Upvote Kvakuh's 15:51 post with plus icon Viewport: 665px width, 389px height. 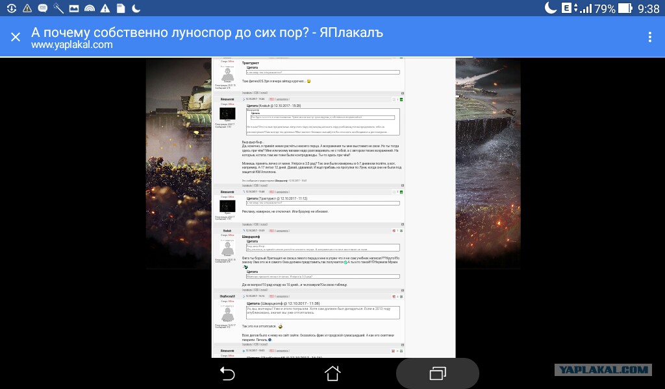pos(401,231)
